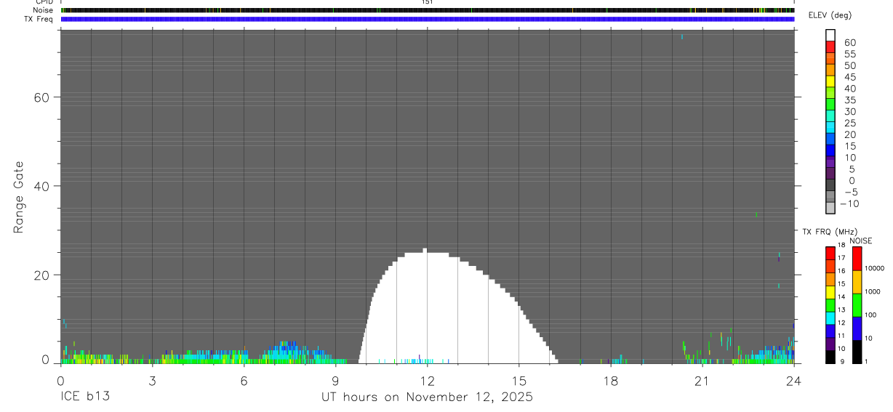Select the green 30–35 degree elevation swatch
The image size is (893, 412).
830,105
